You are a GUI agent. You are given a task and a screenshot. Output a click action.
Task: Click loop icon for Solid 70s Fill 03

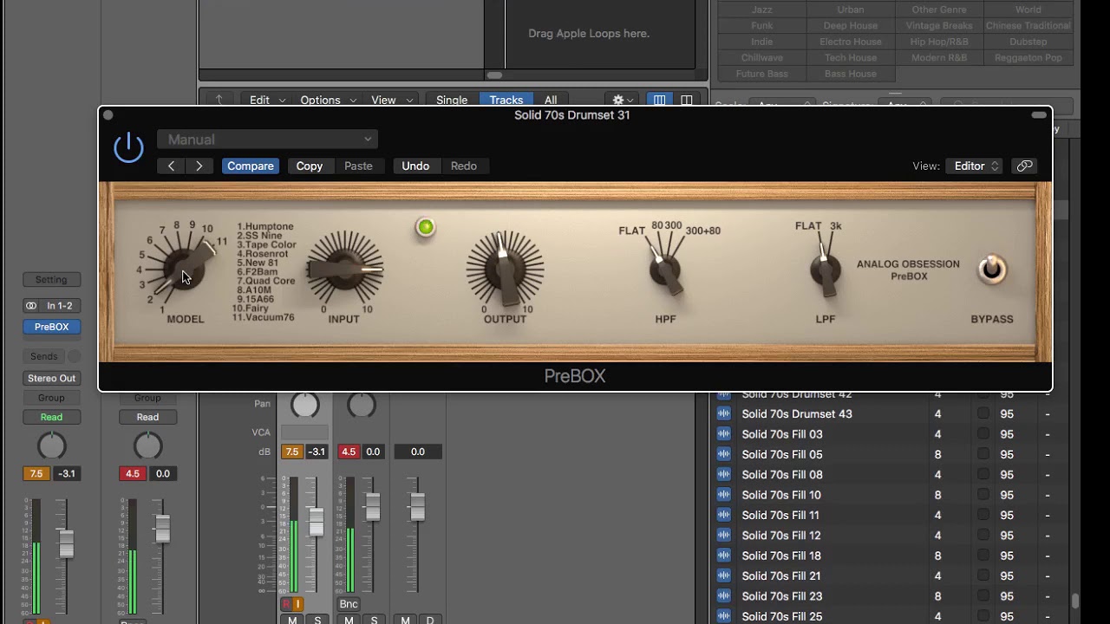(723, 434)
